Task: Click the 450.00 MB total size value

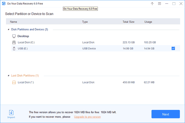Action: tap(129, 82)
